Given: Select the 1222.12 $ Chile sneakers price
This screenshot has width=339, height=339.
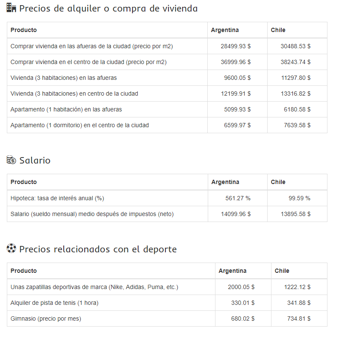Looking at the screenshot, I should (297, 287).
